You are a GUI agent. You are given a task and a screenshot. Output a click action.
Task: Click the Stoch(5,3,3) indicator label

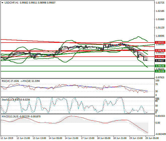pos(8,100)
